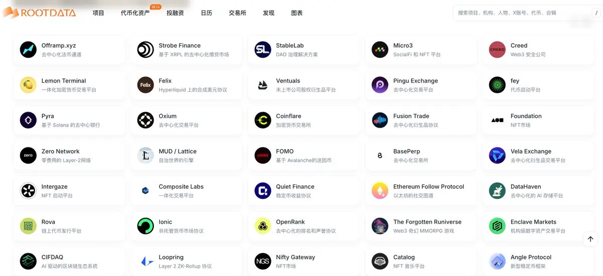Click the Vela Exchange logo icon
Image resolution: width=603 pixels, height=276 pixels.
497,156
